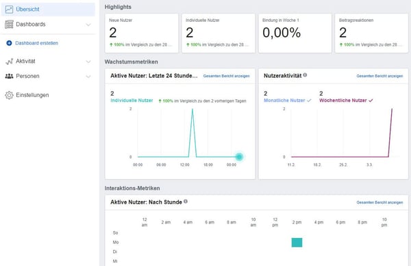Click the Personen people icon
This screenshot has height=266, width=411.
[x=9, y=76]
